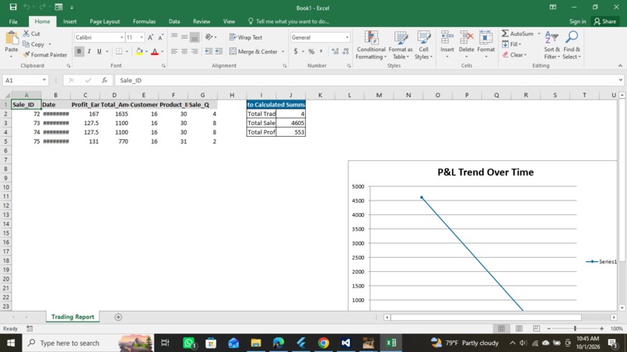Select the Trading Report sheet tab

pyautogui.click(x=72, y=317)
